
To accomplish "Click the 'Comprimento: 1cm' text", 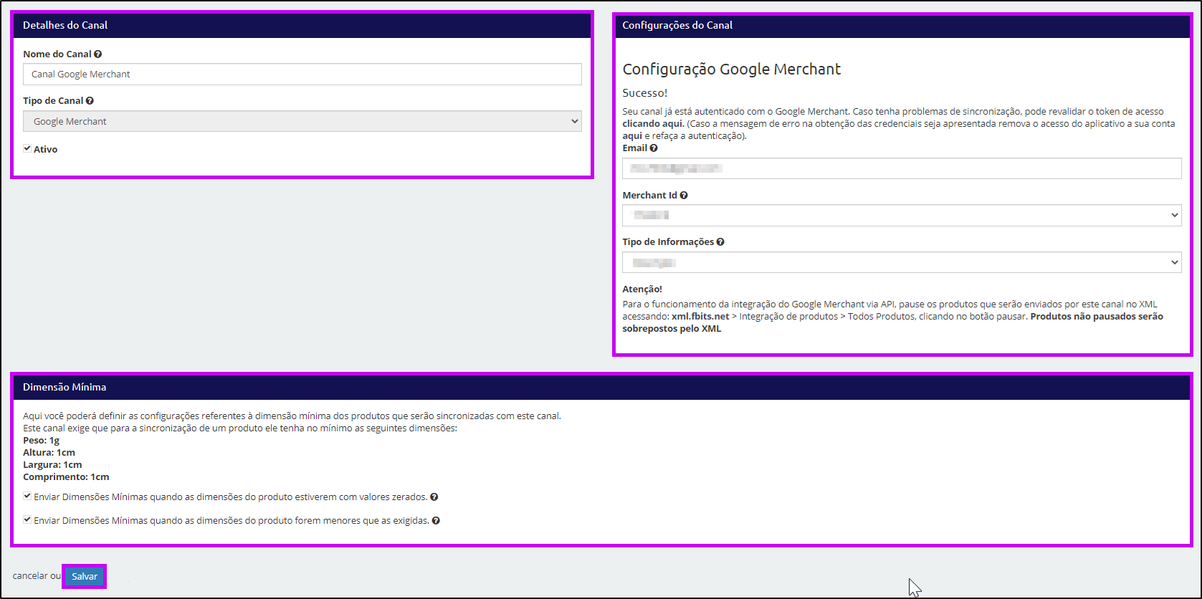I will coord(66,477).
